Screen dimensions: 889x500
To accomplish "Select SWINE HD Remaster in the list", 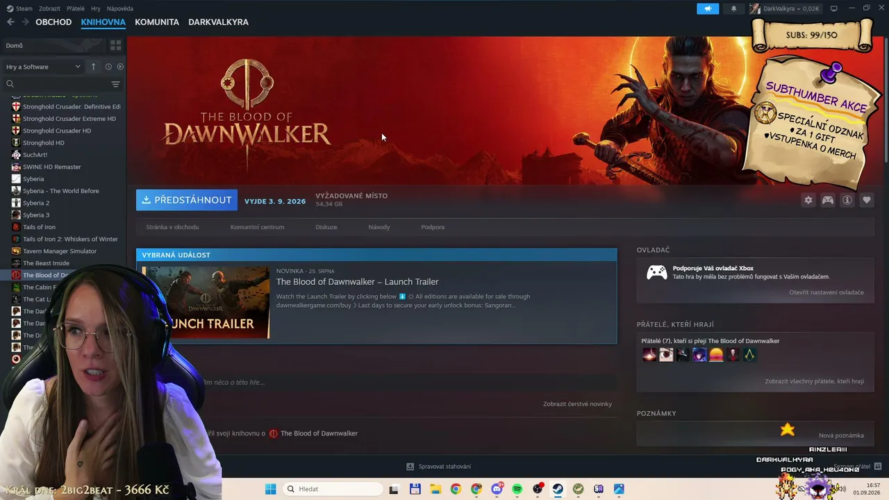I will [52, 167].
